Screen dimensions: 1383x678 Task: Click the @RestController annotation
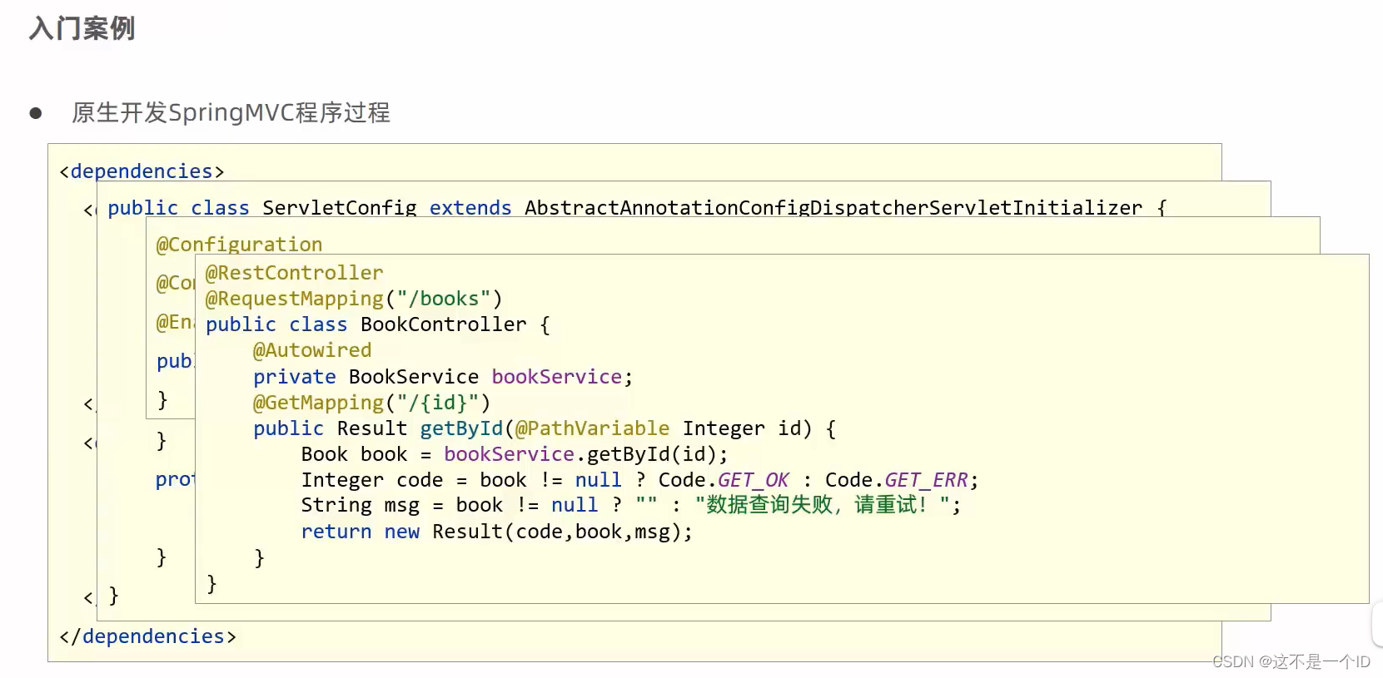[294, 273]
